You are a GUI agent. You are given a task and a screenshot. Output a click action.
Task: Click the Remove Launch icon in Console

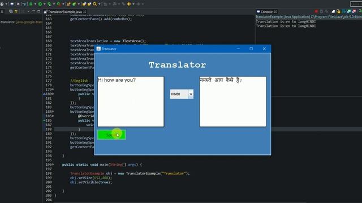coord(321,11)
